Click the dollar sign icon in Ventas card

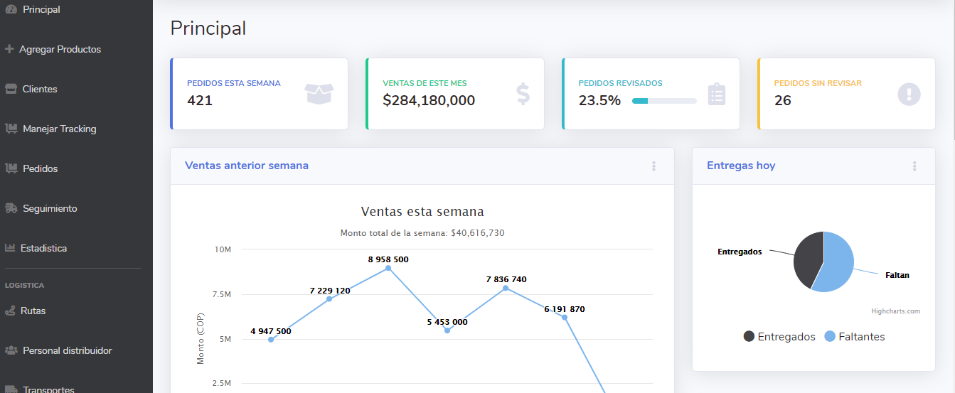tap(523, 94)
